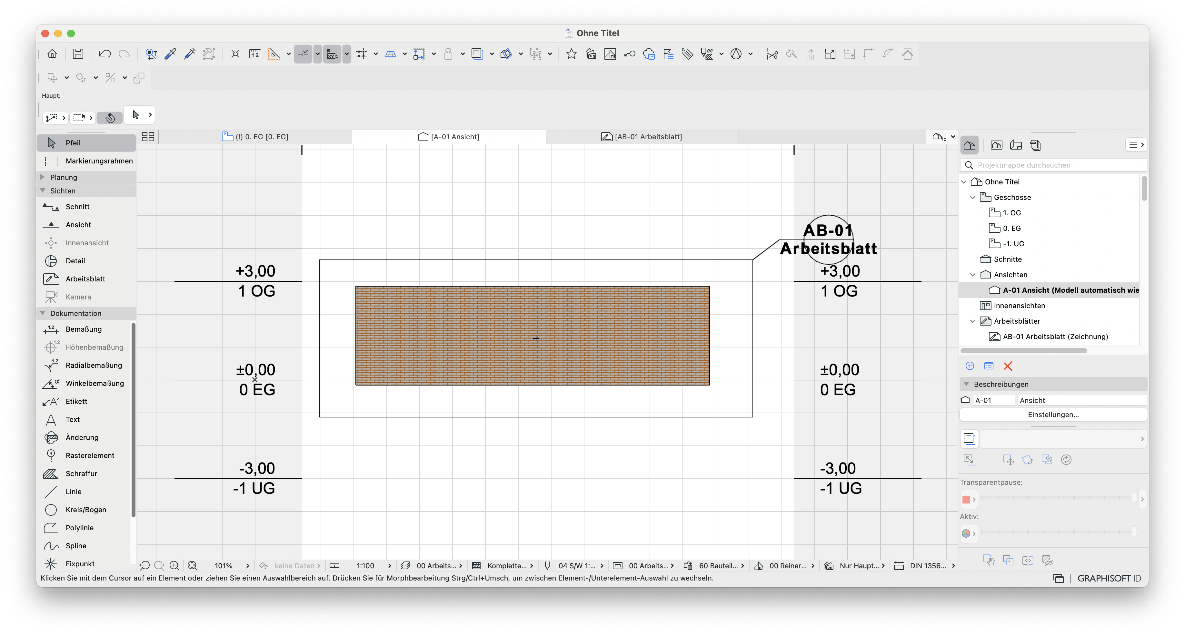Viewport: 1185px width, 635px height.
Task: Click the syringe inject parameters icon
Action: click(190, 54)
